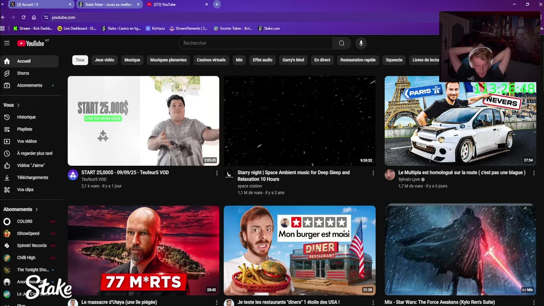Open Chilli High channel subscription
The width and height of the screenshot is (544, 306).
click(29, 258)
